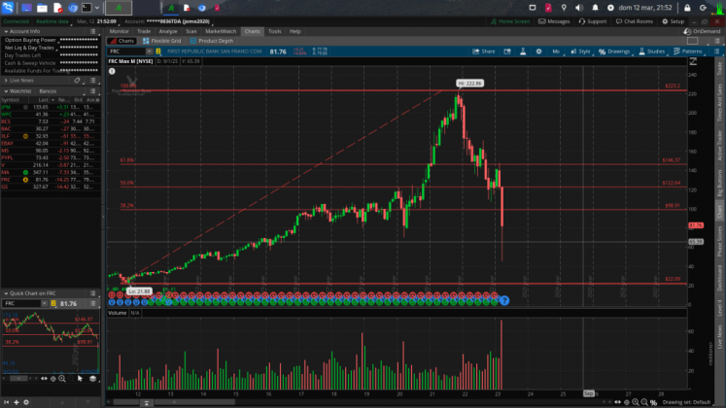Switch to Analyze tab

[x=168, y=31]
